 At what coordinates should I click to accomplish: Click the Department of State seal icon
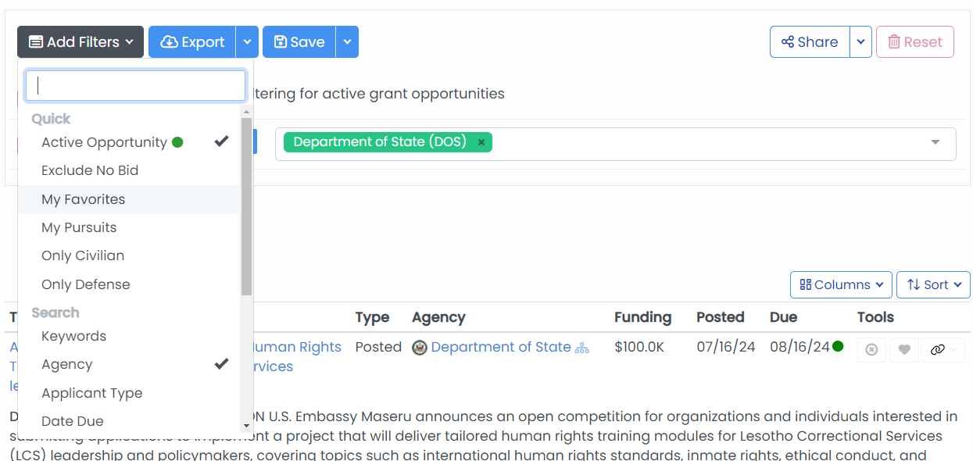pyautogui.click(x=420, y=348)
